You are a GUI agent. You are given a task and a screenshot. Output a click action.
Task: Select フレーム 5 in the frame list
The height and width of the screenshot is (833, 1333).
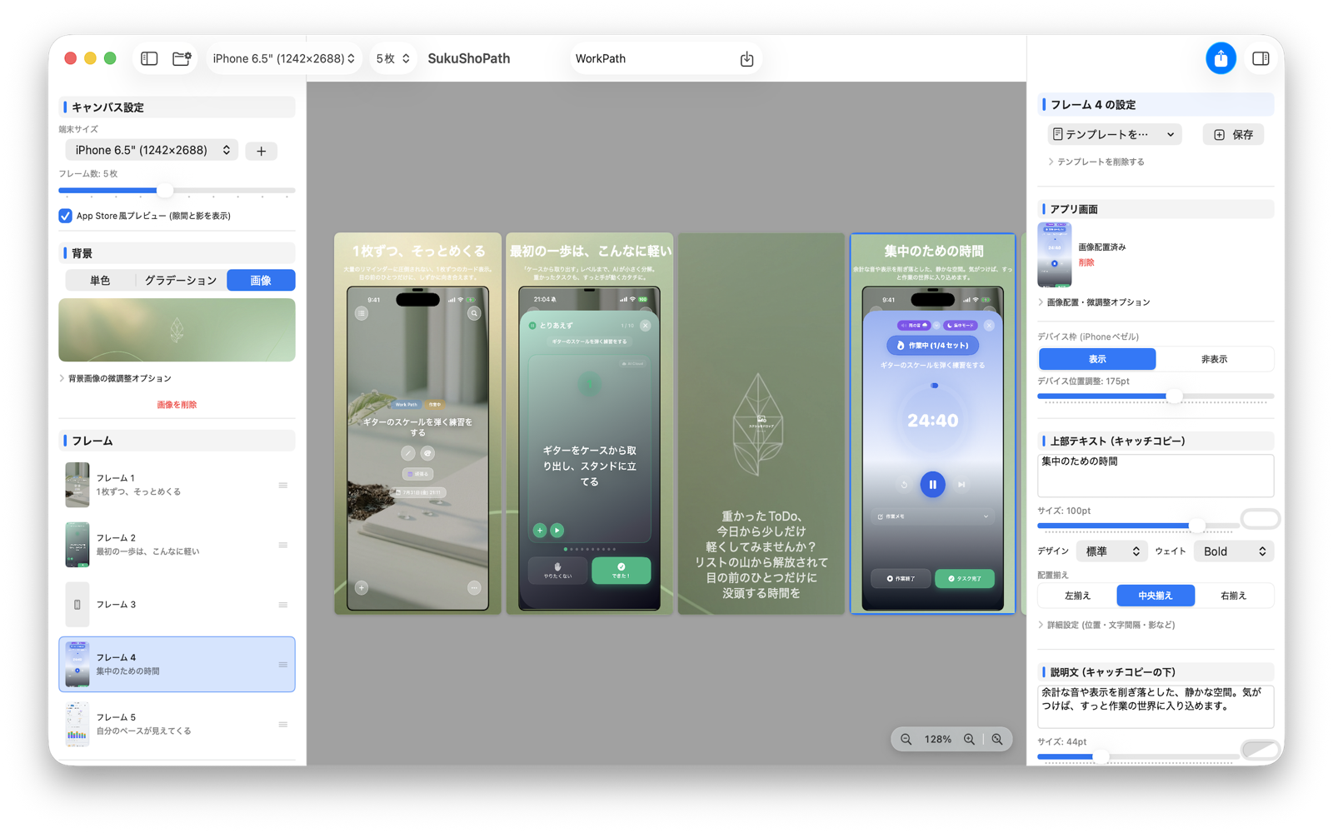coord(177,724)
